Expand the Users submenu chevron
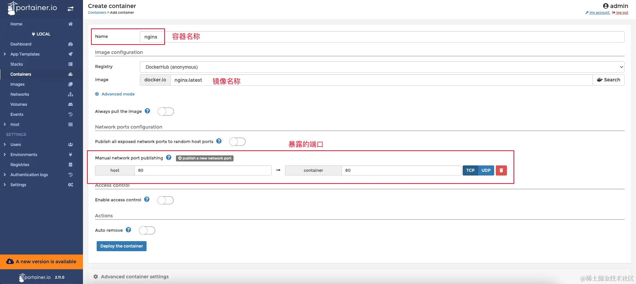The width and height of the screenshot is (636, 284). point(5,144)
